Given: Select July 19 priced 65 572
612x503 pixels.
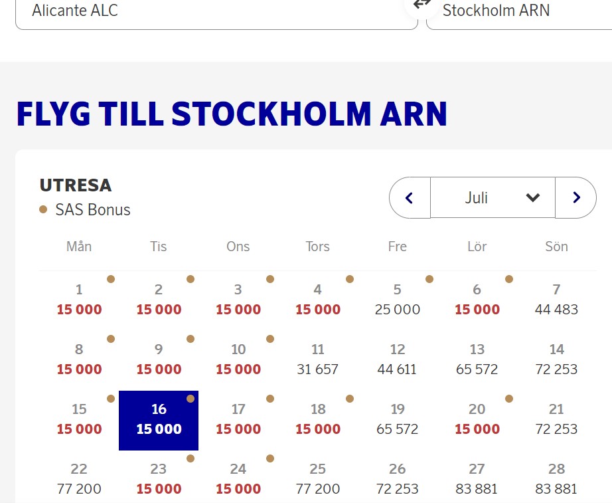Looking at the screenshot, I should [397, 419].
